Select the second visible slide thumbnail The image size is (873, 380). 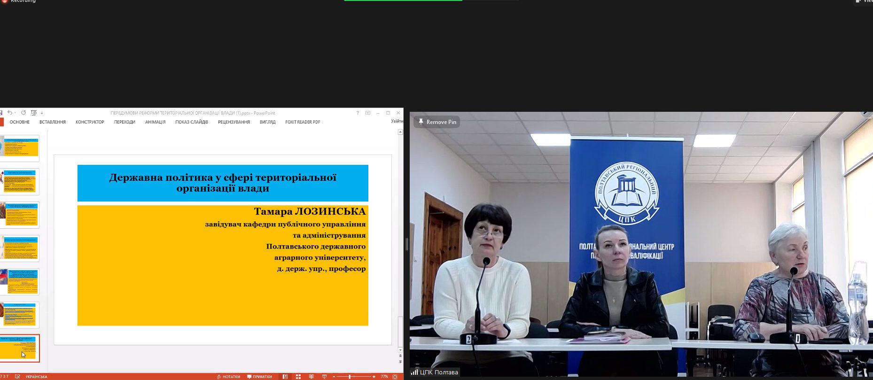[x=20, y=181]
